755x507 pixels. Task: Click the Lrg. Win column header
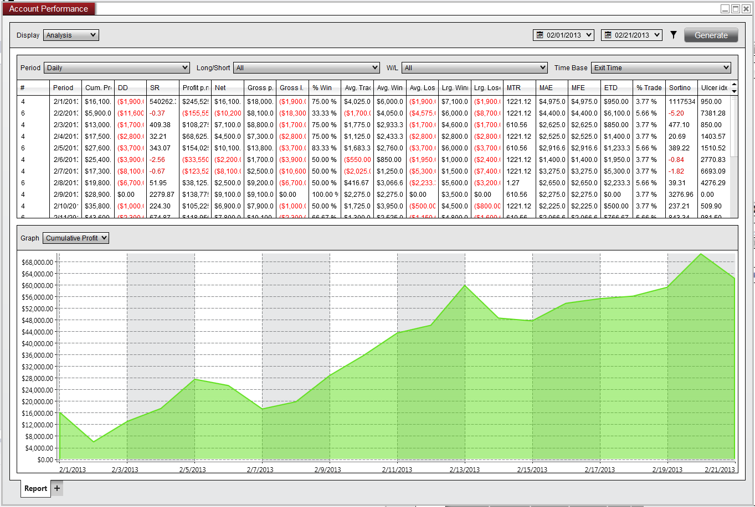(x=454, y=87)
